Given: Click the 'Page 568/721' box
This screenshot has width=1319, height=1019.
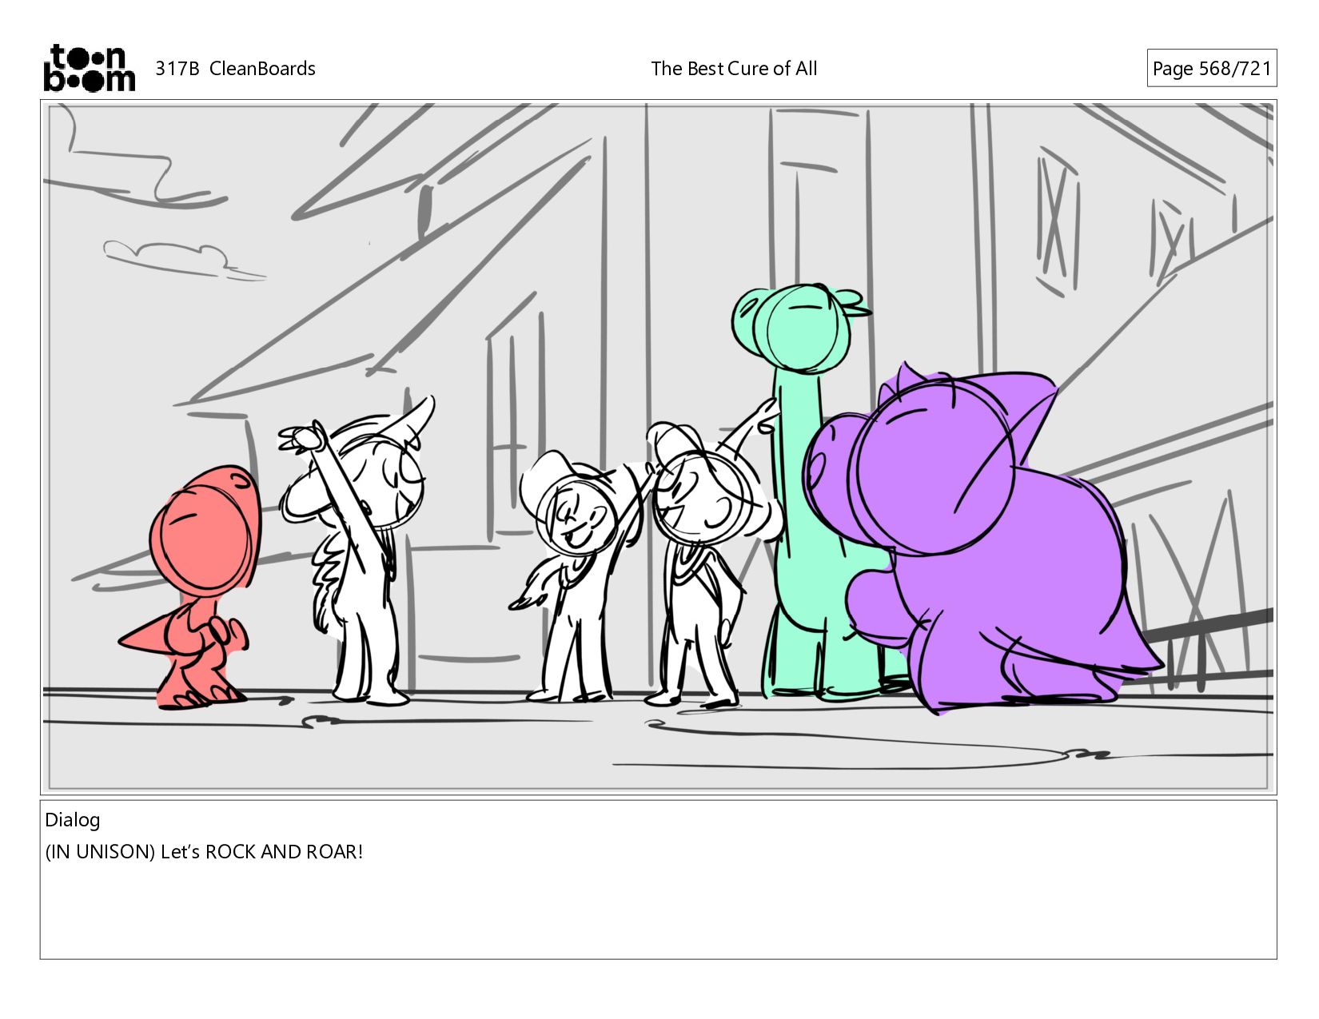Looking at the screenshot, I should [x=1211, y=68].
